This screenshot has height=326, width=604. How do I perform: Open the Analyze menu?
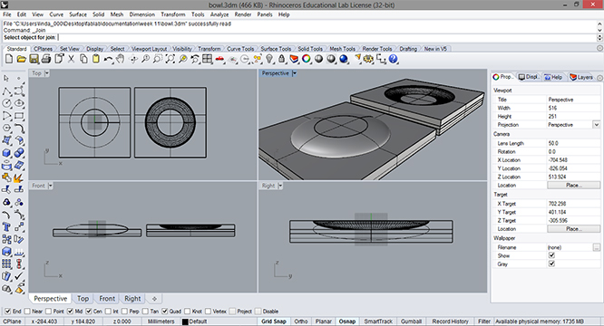[x=219, y=14]
